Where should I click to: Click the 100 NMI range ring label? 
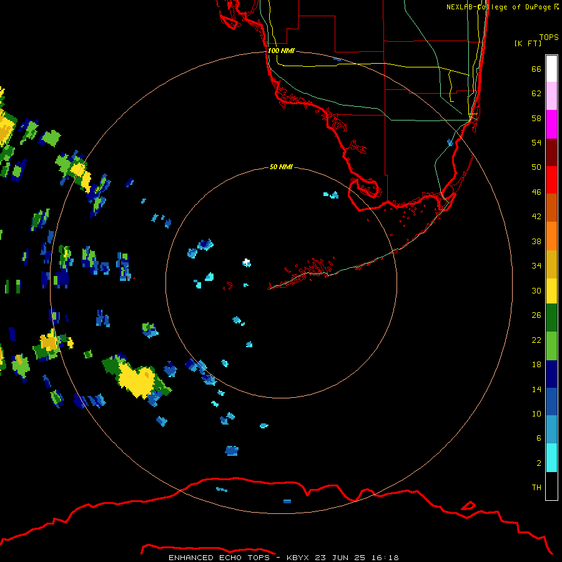(x=281, y=51)
